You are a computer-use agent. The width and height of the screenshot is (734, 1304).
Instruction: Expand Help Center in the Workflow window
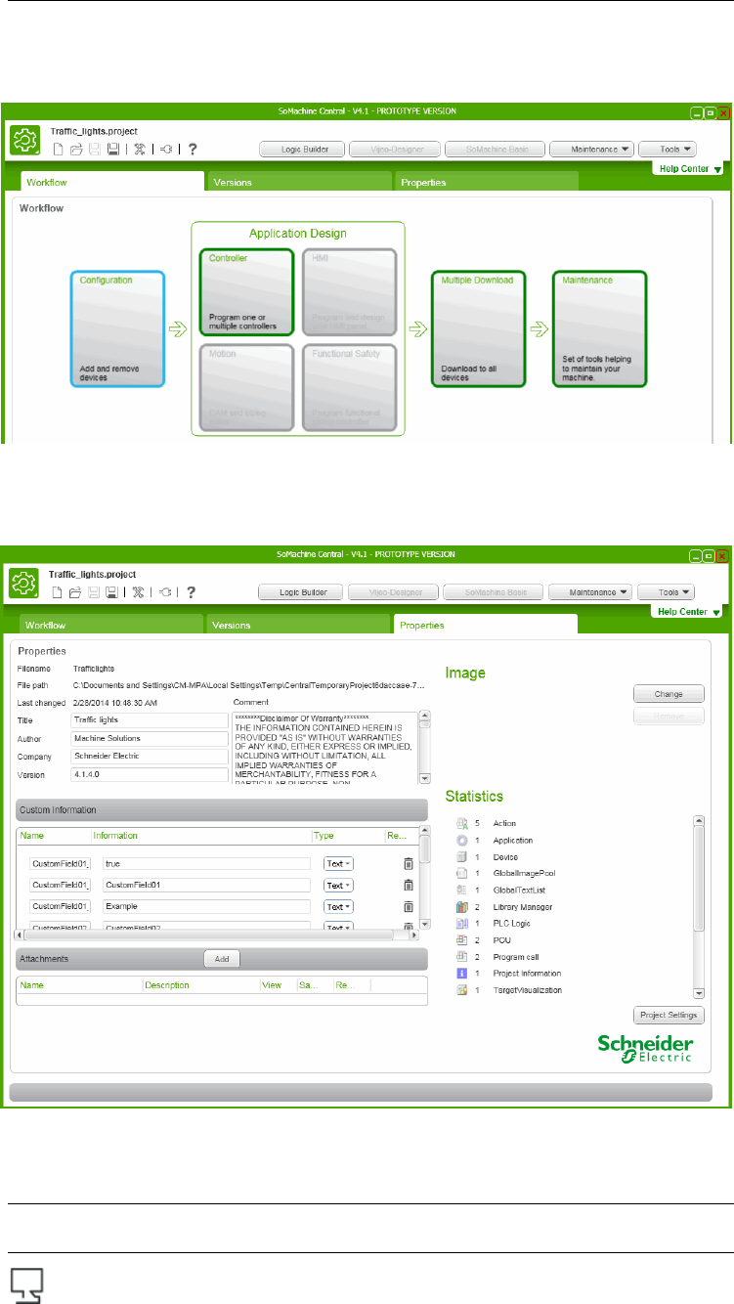point(689,169)
